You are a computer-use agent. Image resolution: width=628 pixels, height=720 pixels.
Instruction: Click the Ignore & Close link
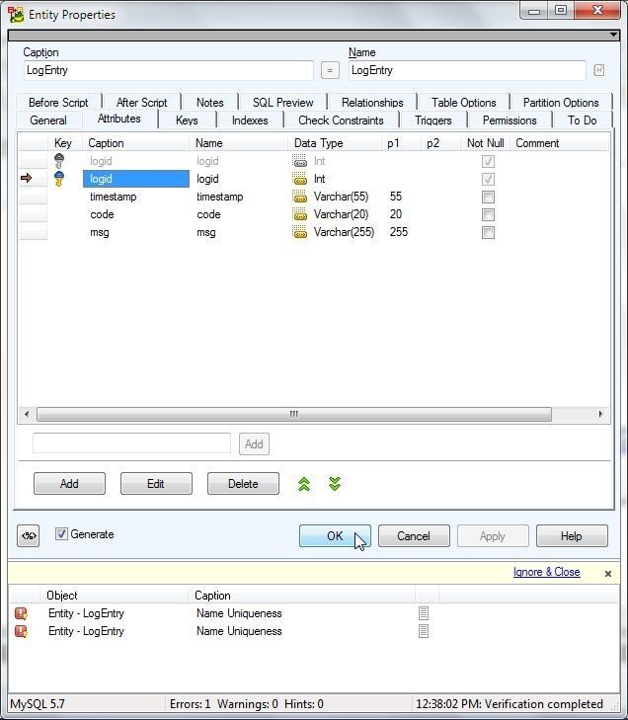point(546,572)
